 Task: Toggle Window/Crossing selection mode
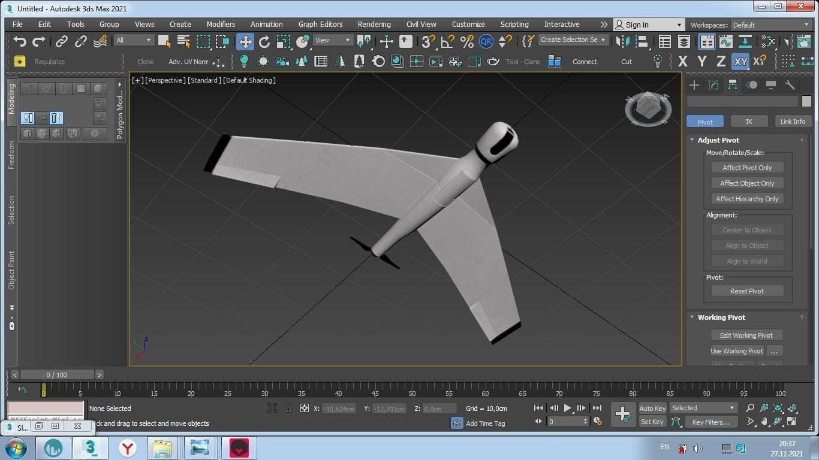tap(222, 41)
